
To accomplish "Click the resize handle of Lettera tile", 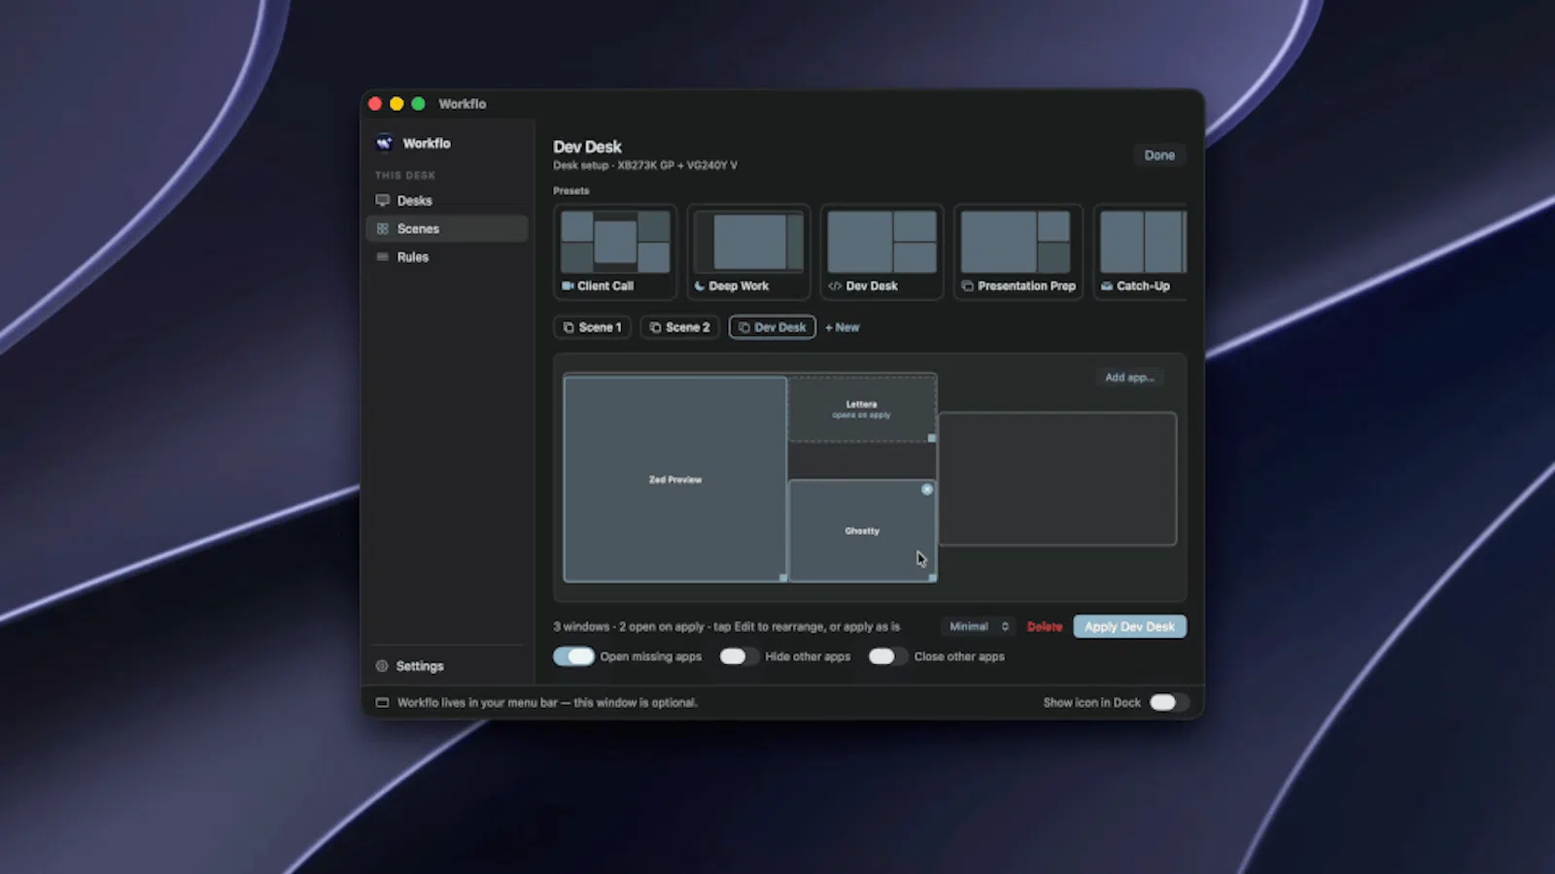I will [932, 438].
